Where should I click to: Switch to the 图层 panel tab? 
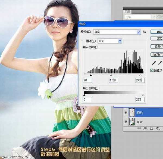(x=127, y=12)
